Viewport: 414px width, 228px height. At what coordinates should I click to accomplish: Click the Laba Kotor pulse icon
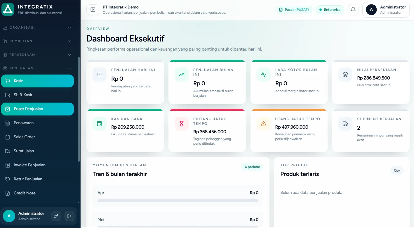tap(264, 75)
